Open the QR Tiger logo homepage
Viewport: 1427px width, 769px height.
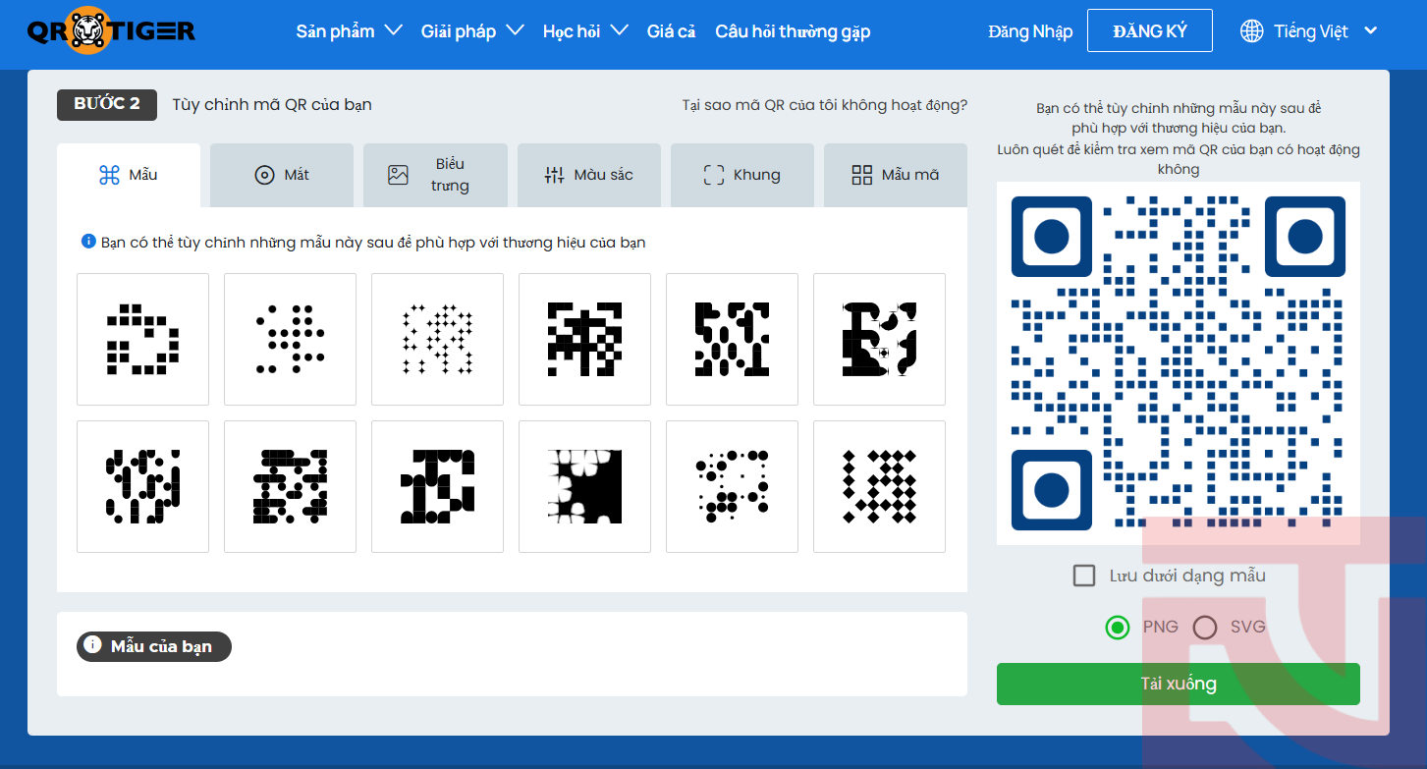click(111, 30)
